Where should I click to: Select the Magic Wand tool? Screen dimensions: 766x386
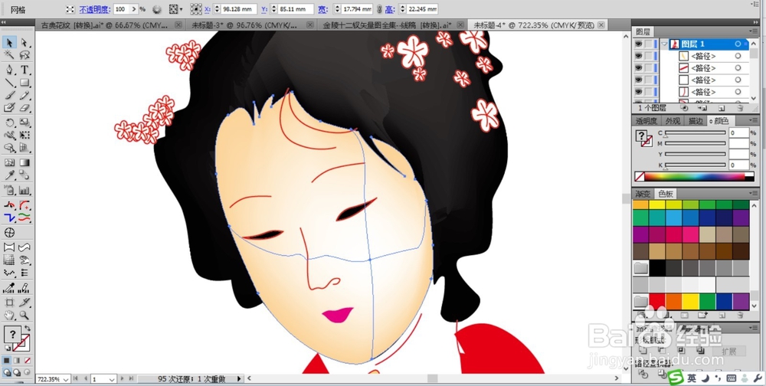(x=9, y=56)
